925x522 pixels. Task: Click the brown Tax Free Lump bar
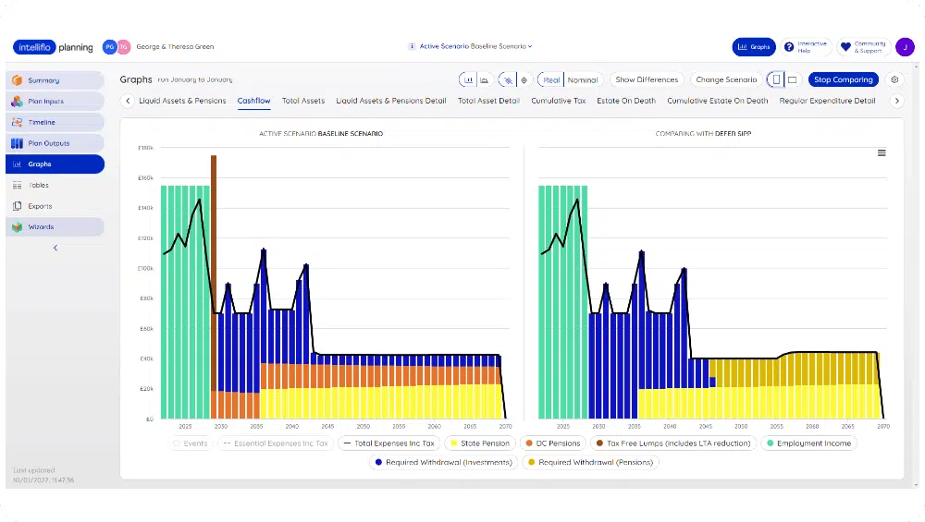214,271
